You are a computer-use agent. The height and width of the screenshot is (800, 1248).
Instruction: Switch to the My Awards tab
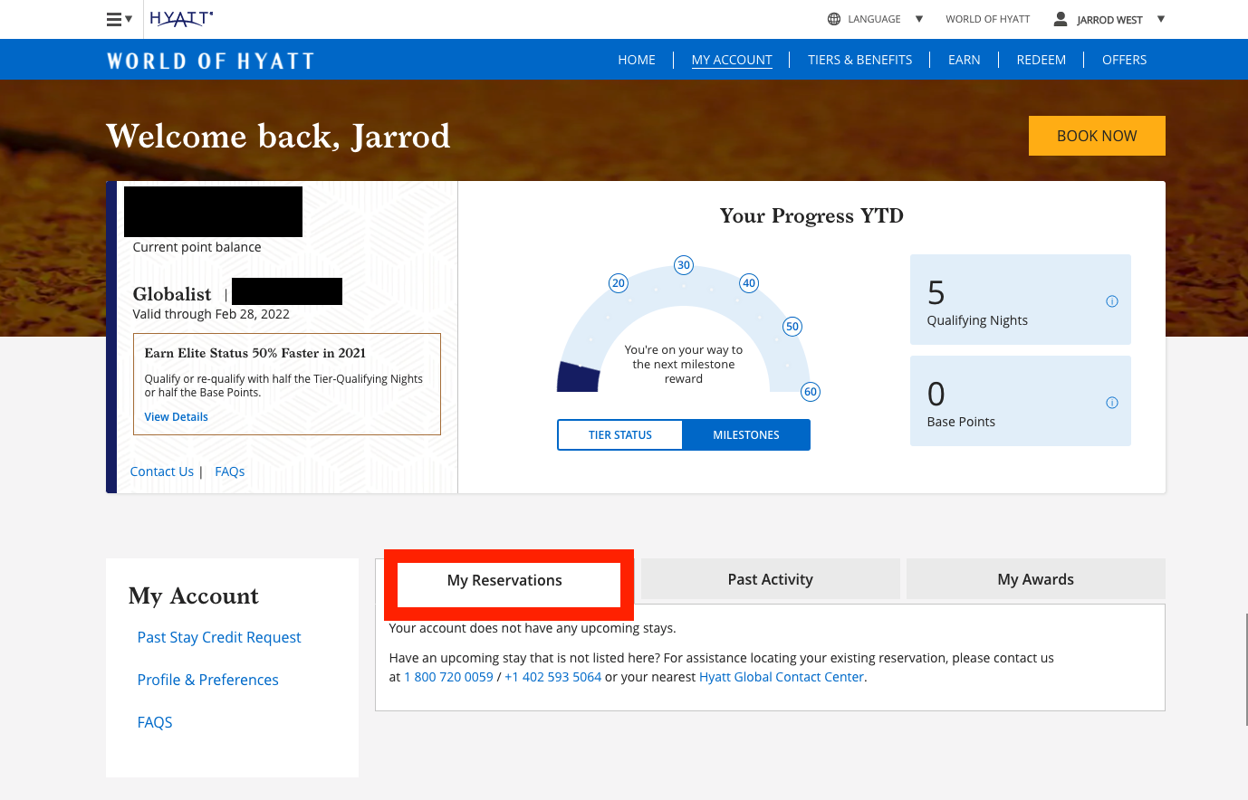pos(1036,579)
